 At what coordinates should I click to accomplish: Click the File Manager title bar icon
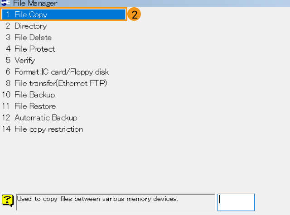6,3
